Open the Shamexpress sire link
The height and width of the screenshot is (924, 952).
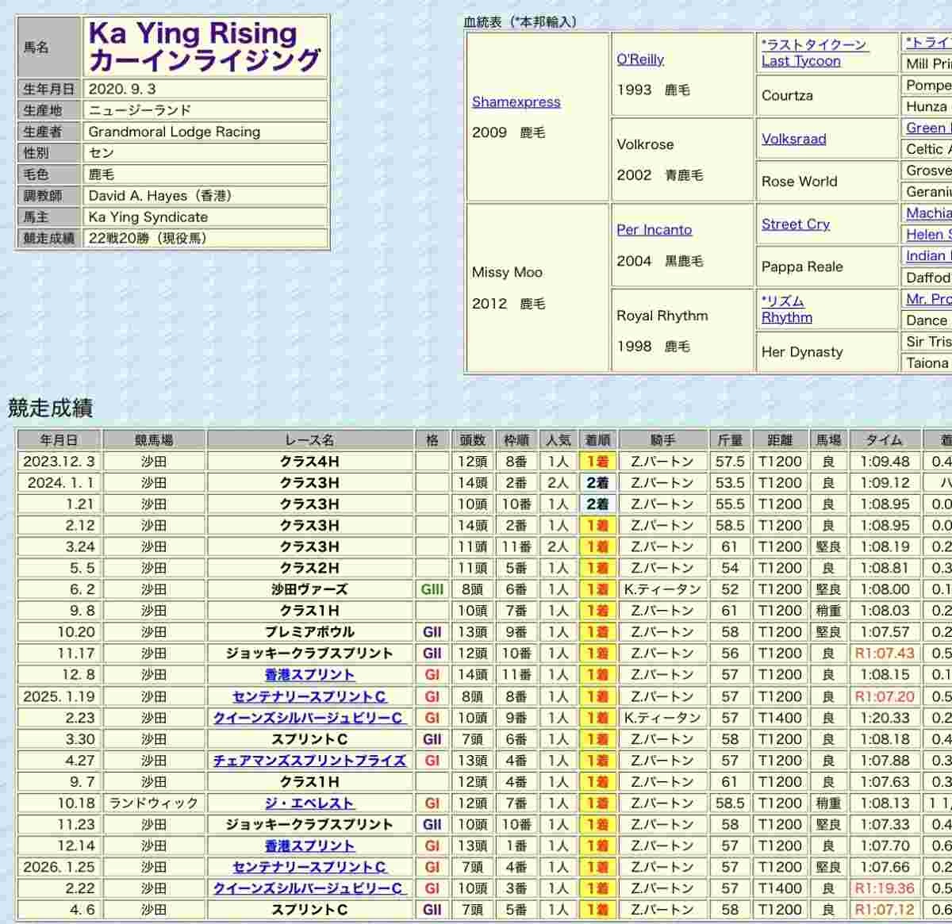pyautogui.click(x=516, y=102)
